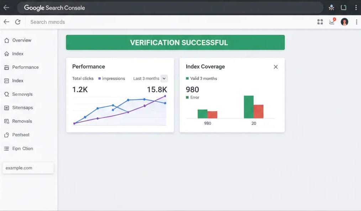The image size is (361, 211).
Task: Toggle the Total clicks metric in the Performance card
Action: click(83, 79)
